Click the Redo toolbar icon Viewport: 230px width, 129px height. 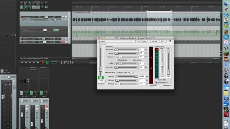point(42,3)
